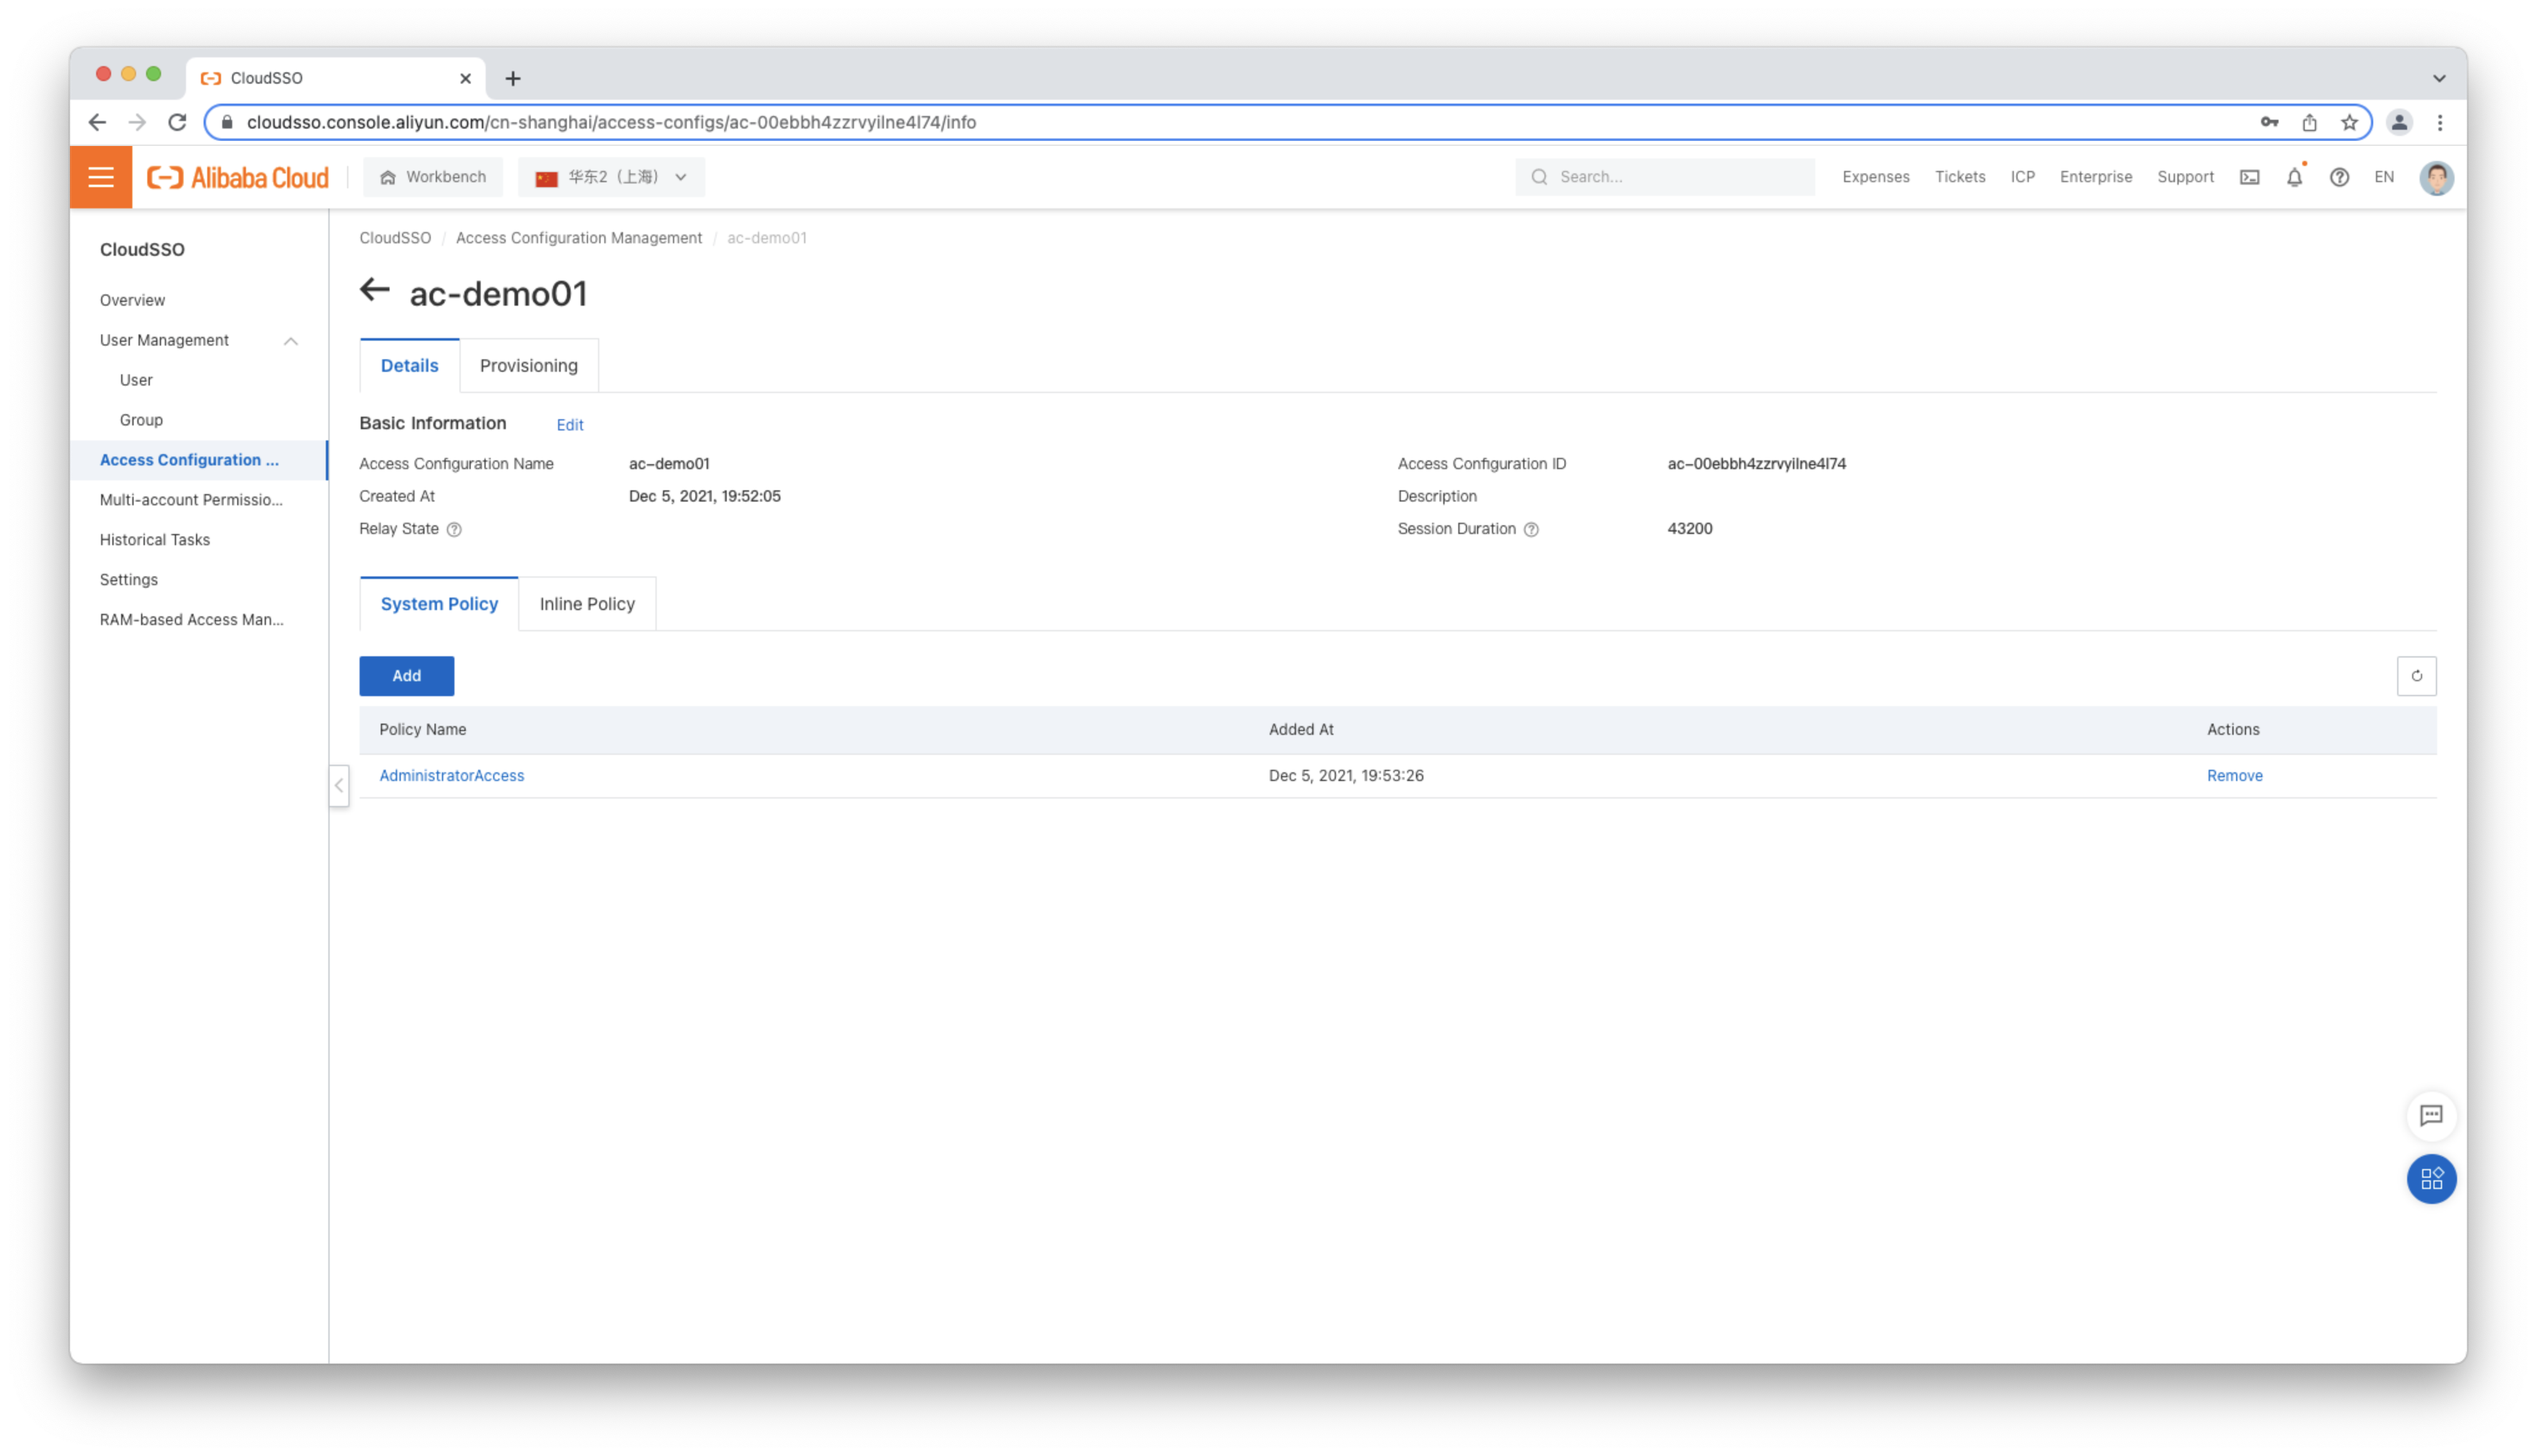2537x1456 pixels.
Task: Open the orange hamburger navigation menu
Action: 101,178
